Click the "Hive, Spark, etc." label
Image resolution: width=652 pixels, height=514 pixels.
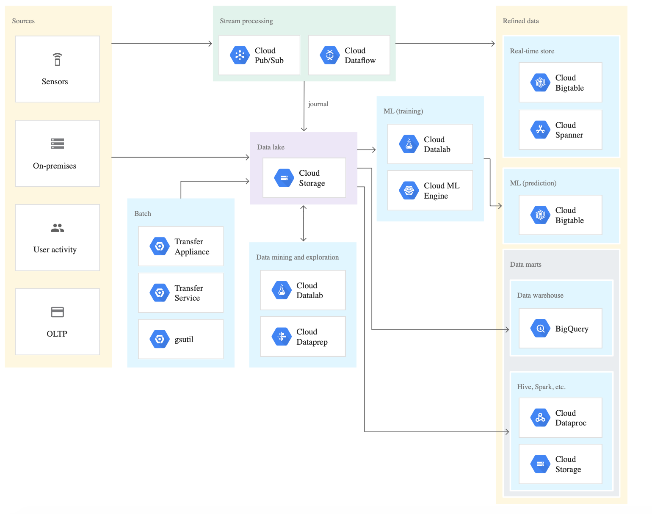(x=541, y=387)
